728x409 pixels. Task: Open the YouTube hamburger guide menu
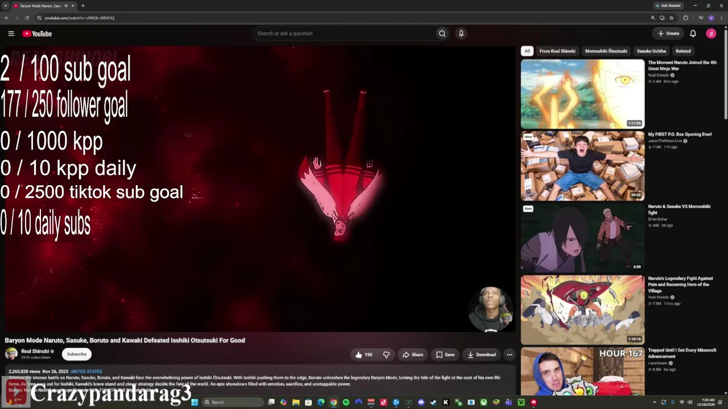click(11, 34)
